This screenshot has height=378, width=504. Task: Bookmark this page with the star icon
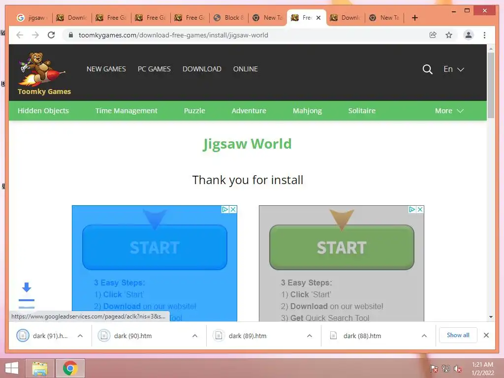coord(449,35)
